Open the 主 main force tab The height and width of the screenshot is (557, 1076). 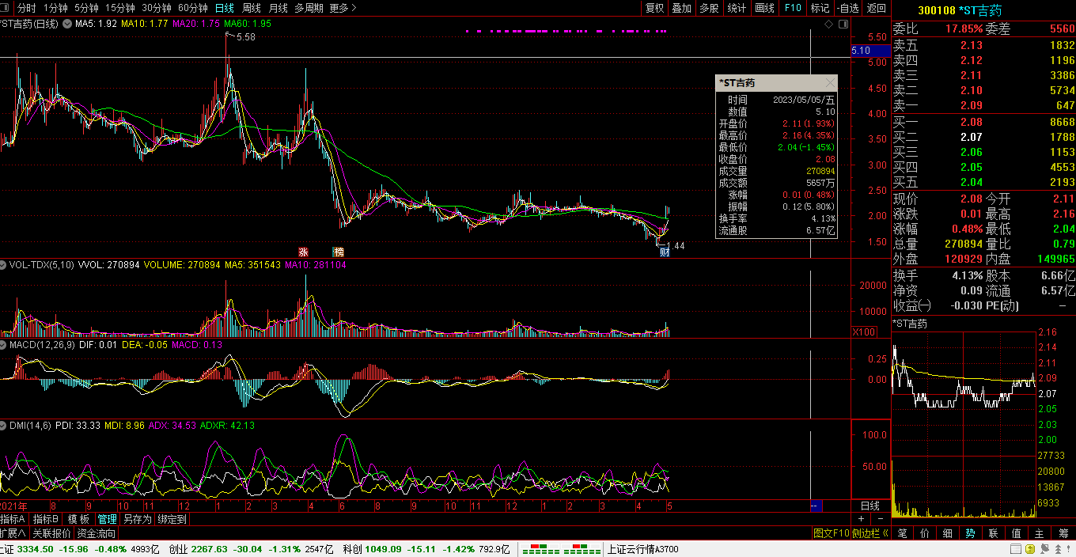tap(1040, 533)
